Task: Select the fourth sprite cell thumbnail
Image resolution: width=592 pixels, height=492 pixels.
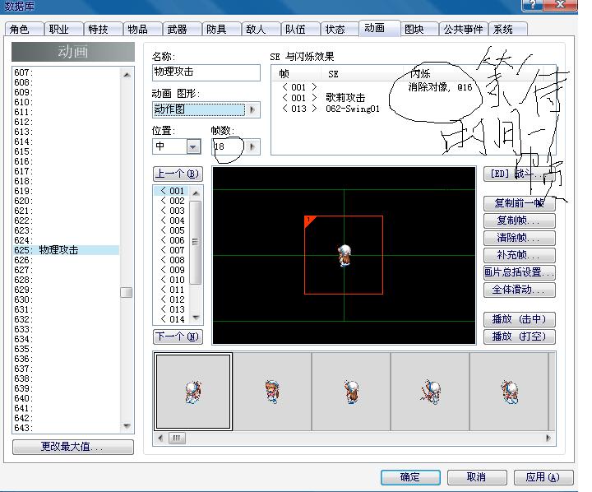Action: coord(430,392)
